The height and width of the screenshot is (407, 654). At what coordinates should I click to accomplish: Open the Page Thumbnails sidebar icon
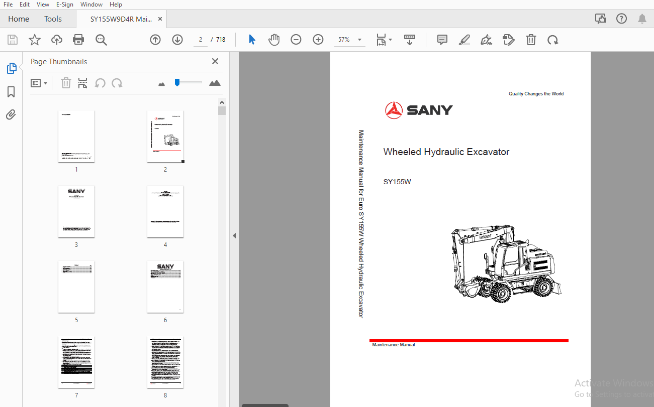(x=11, y=68)
